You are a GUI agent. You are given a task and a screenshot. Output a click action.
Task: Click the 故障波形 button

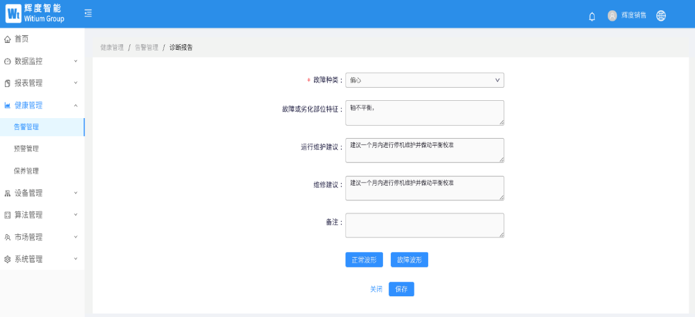click(409, 260)
